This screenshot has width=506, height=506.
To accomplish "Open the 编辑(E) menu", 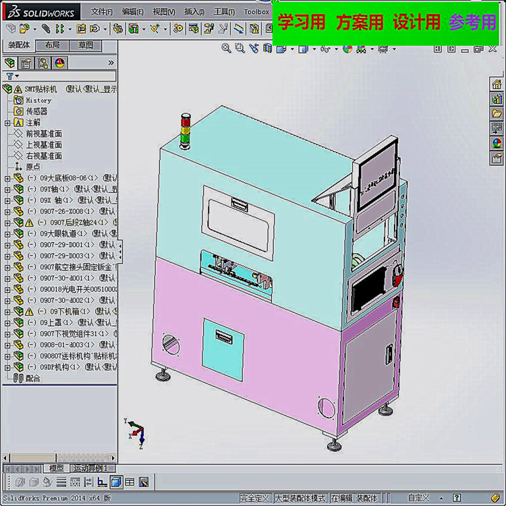I will pos(132,12).
